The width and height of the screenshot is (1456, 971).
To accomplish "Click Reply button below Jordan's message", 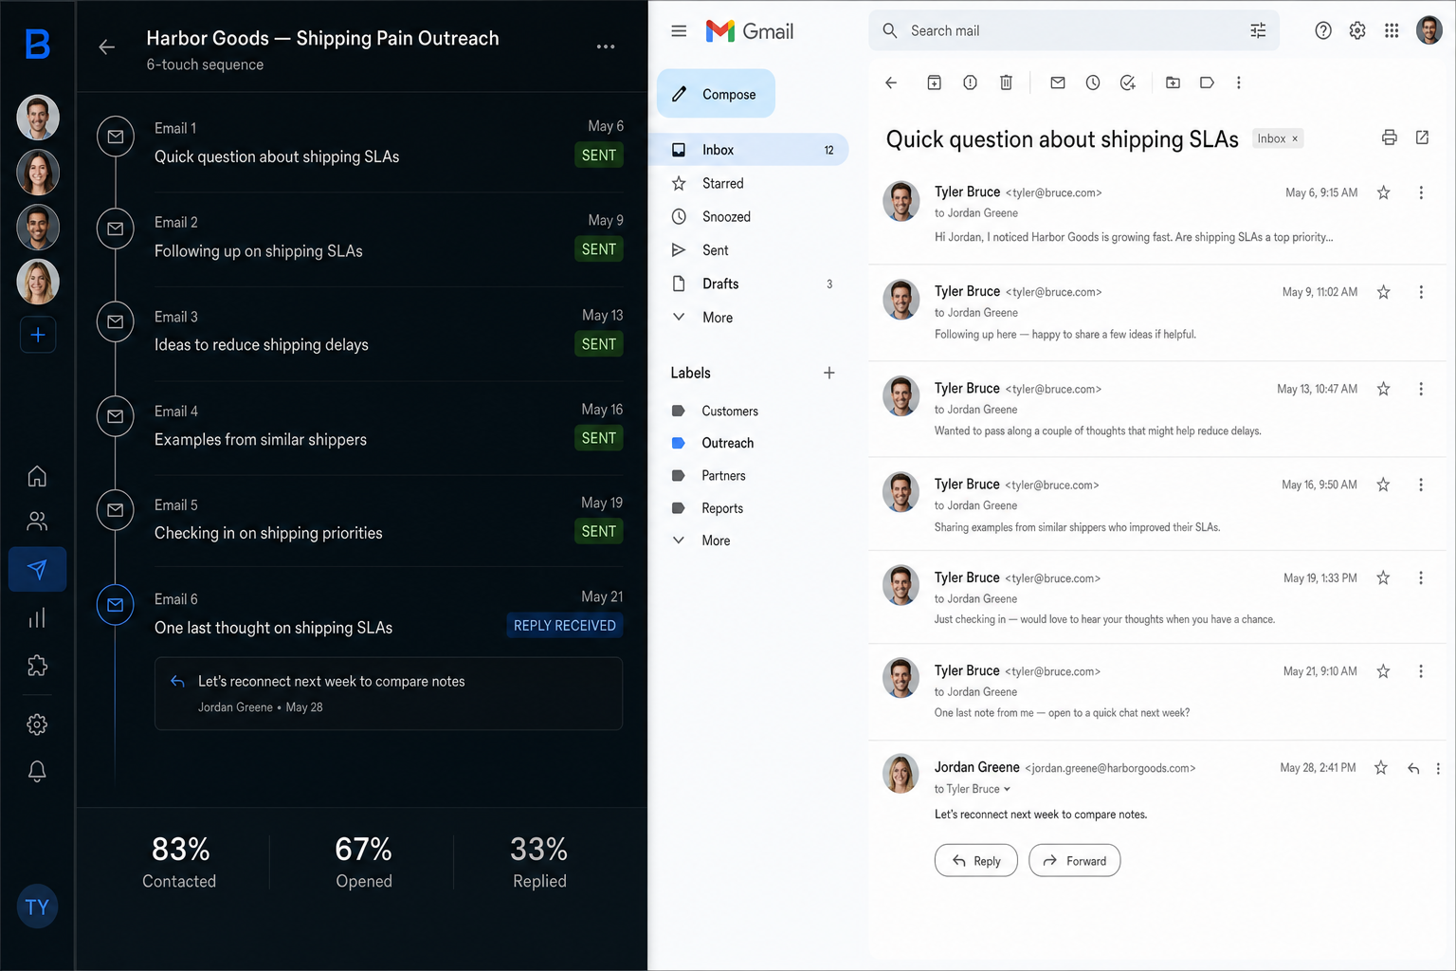I will click(x=975, y=861).
